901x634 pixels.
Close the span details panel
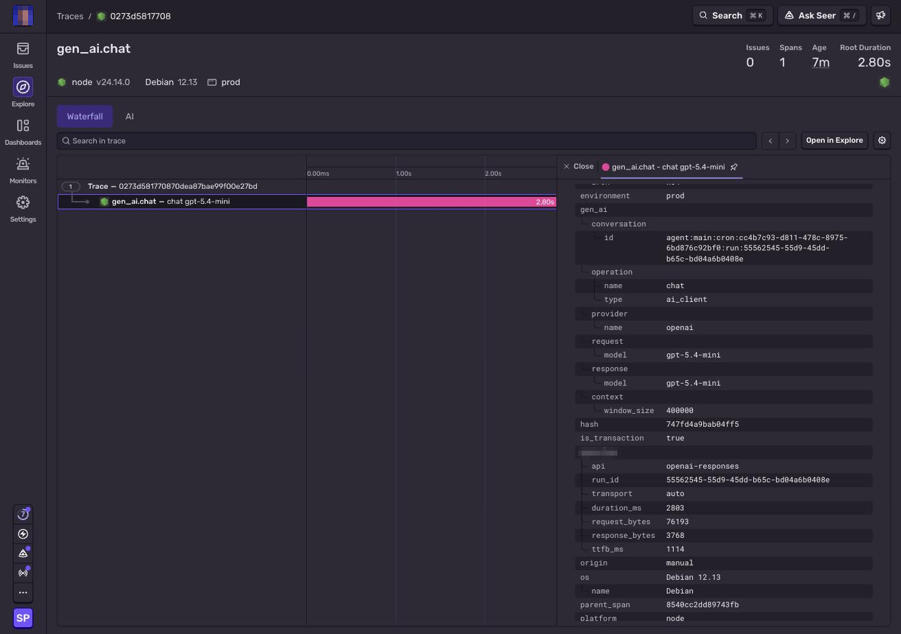coord(578,167)
